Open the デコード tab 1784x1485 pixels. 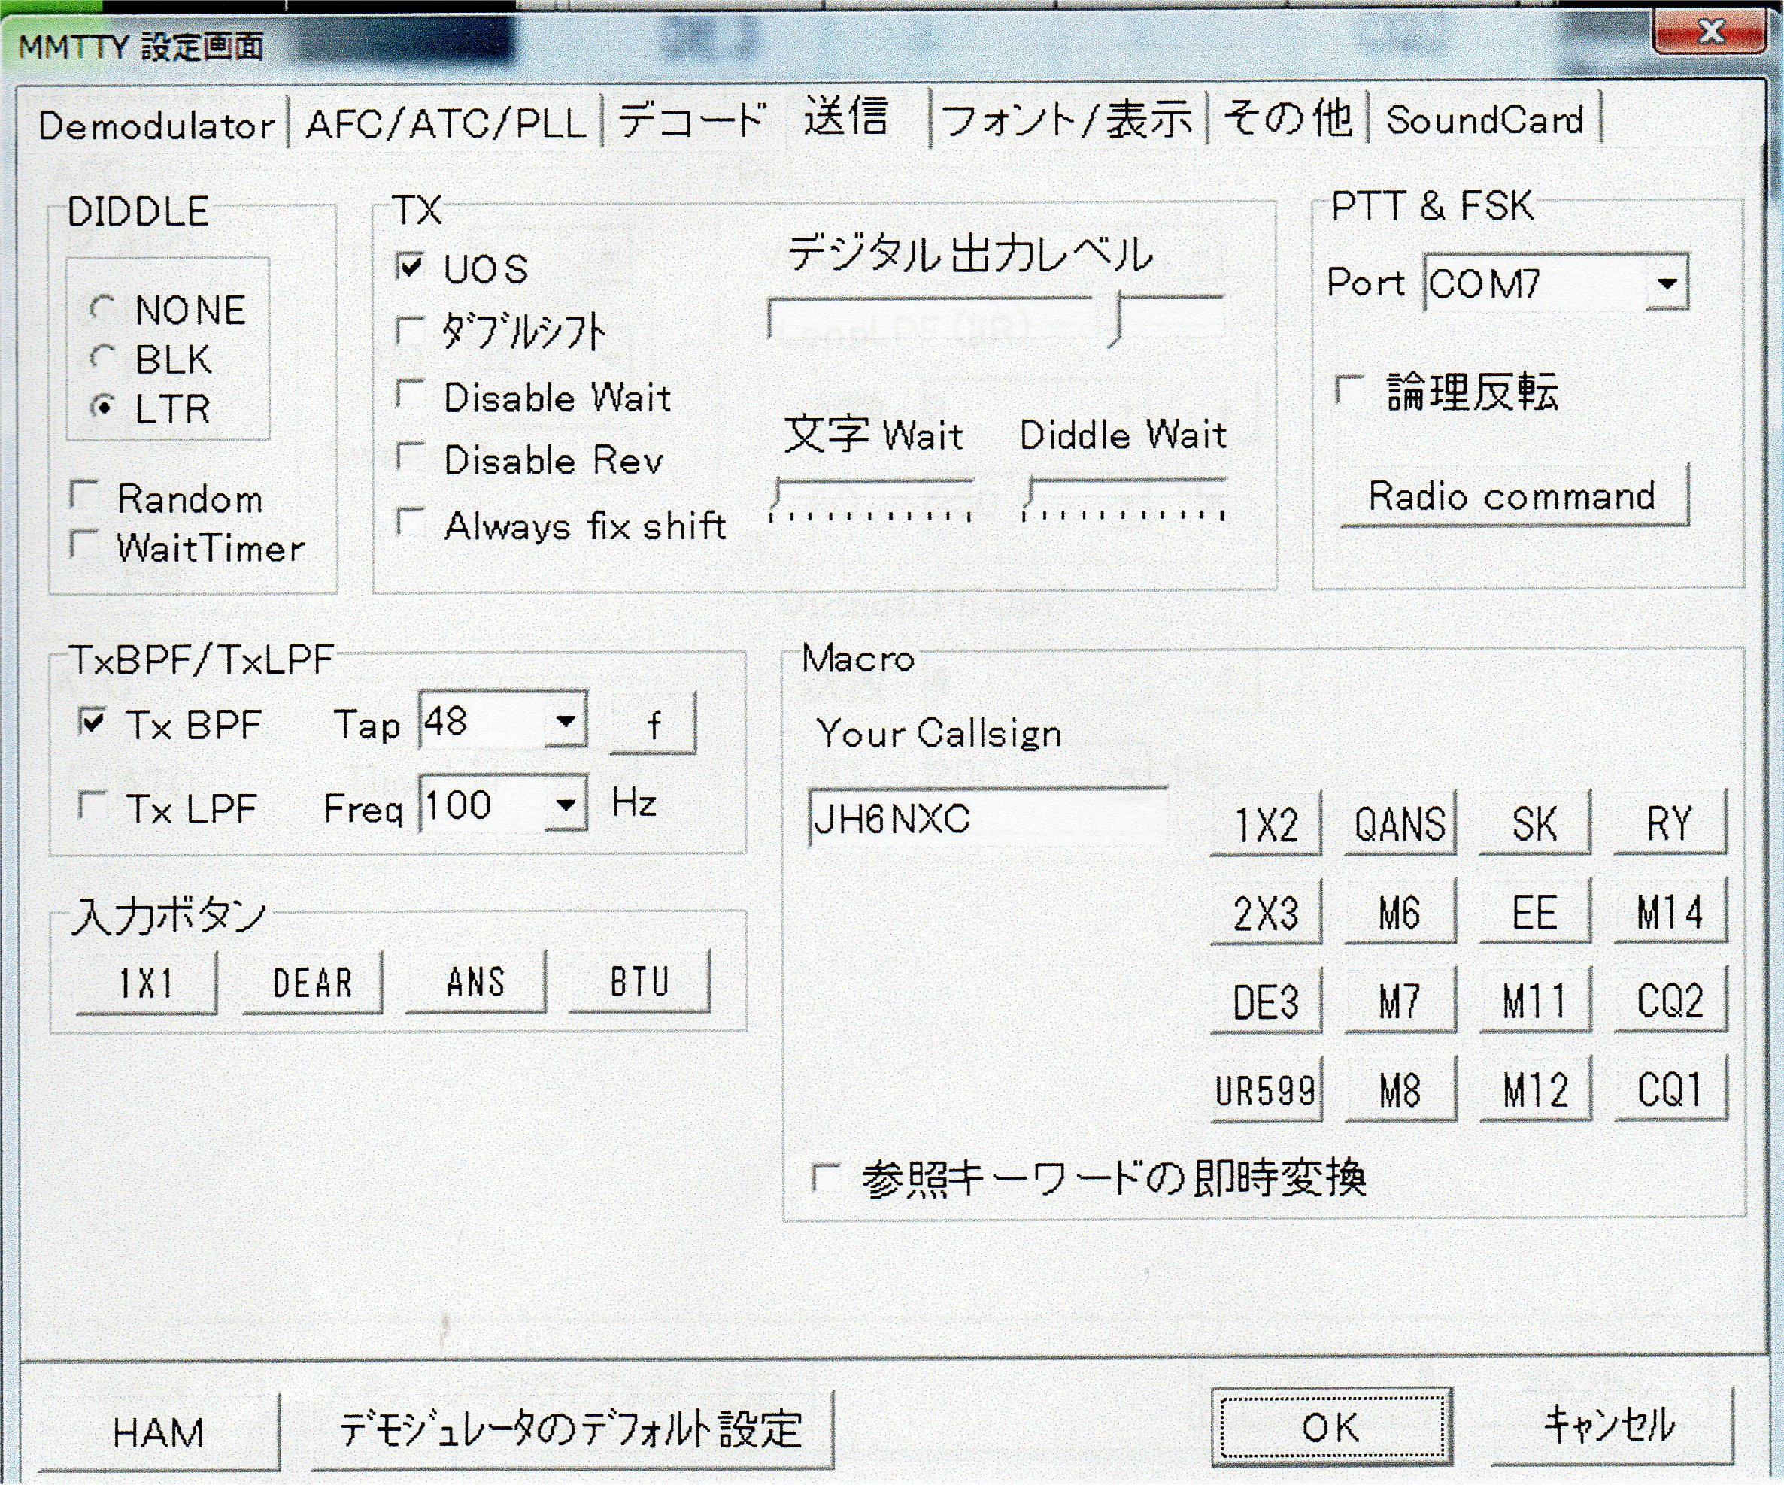[693, 120]
